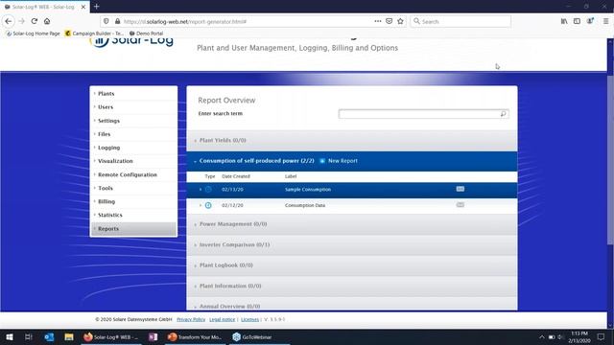Select Consumption Data report label
The height and width of the screenshot is (345, 614).
[305, 205]
